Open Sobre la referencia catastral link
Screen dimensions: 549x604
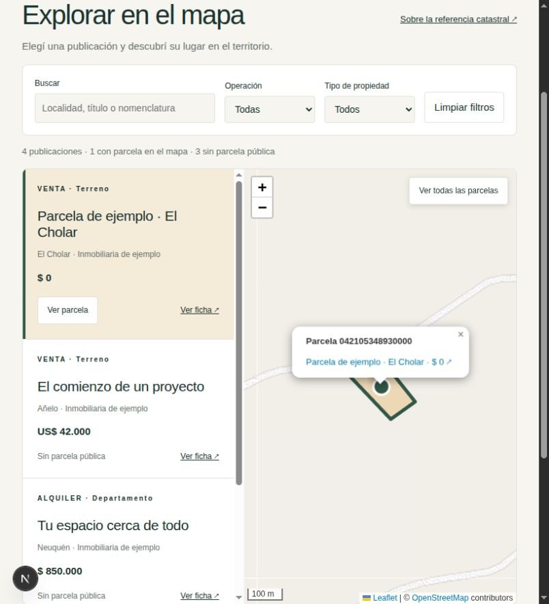point(458,19)
